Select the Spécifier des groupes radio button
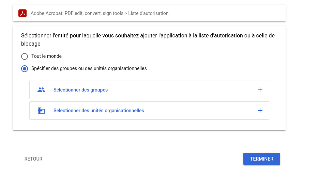The height and width of the screenshot is (182, 318). click(x=25, y=69)
